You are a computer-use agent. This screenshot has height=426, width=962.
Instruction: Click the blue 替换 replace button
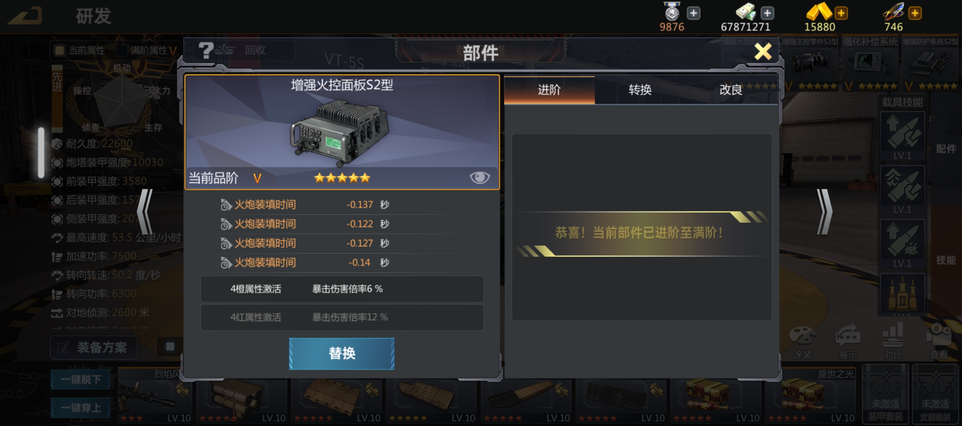[x=342, y=354]
